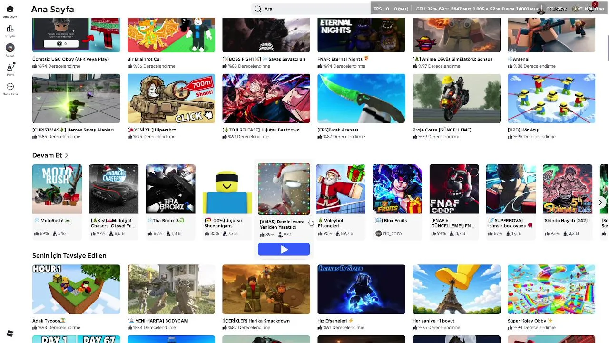Viewport: 609px width, 343px height.
Task: Click BOSS FIGHT Savaş Savaşçıları title
Action: [264, 59]
